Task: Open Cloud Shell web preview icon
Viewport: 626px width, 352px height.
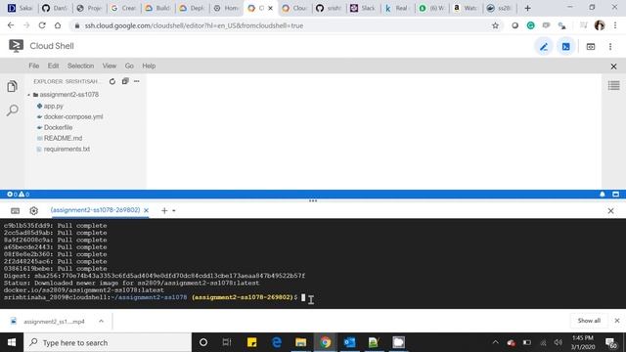Action: point(591,47)
